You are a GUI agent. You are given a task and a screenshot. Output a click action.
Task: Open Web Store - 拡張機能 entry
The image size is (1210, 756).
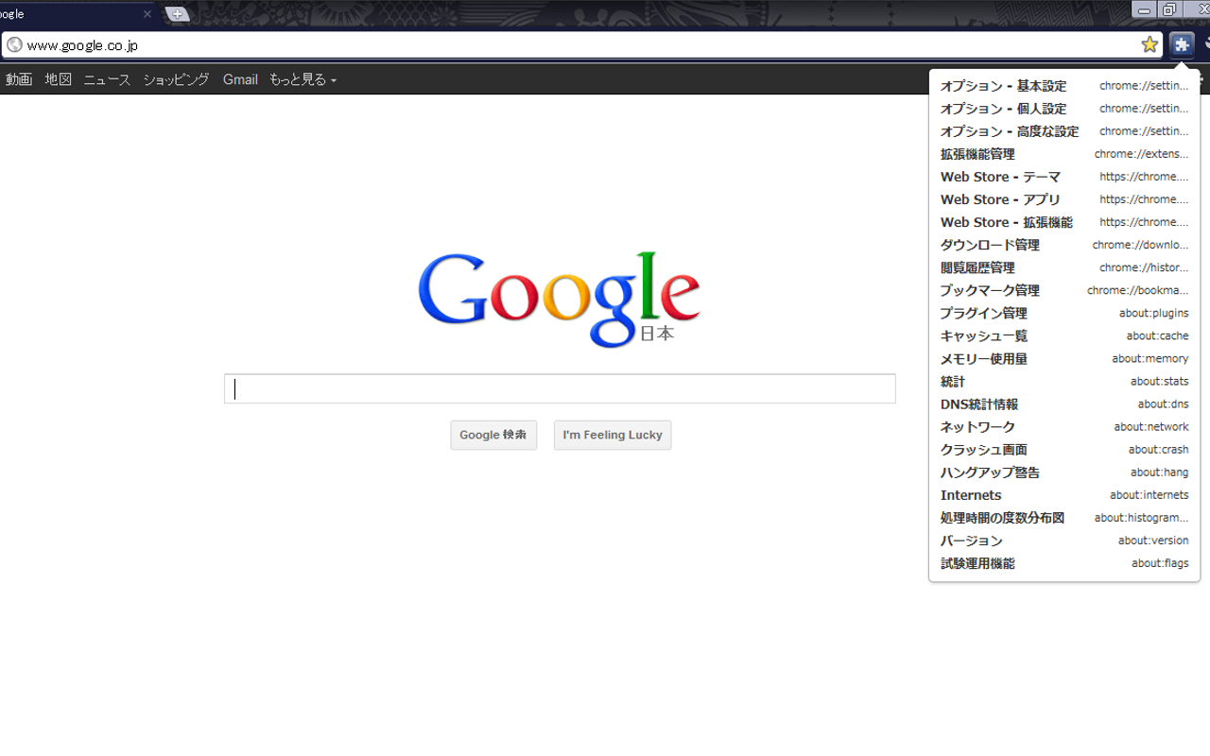click(1064, 222)
